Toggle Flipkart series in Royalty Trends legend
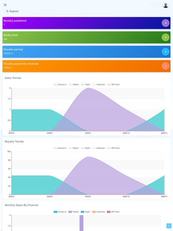This screenshot has width=173, height=231. coord(74,148)
